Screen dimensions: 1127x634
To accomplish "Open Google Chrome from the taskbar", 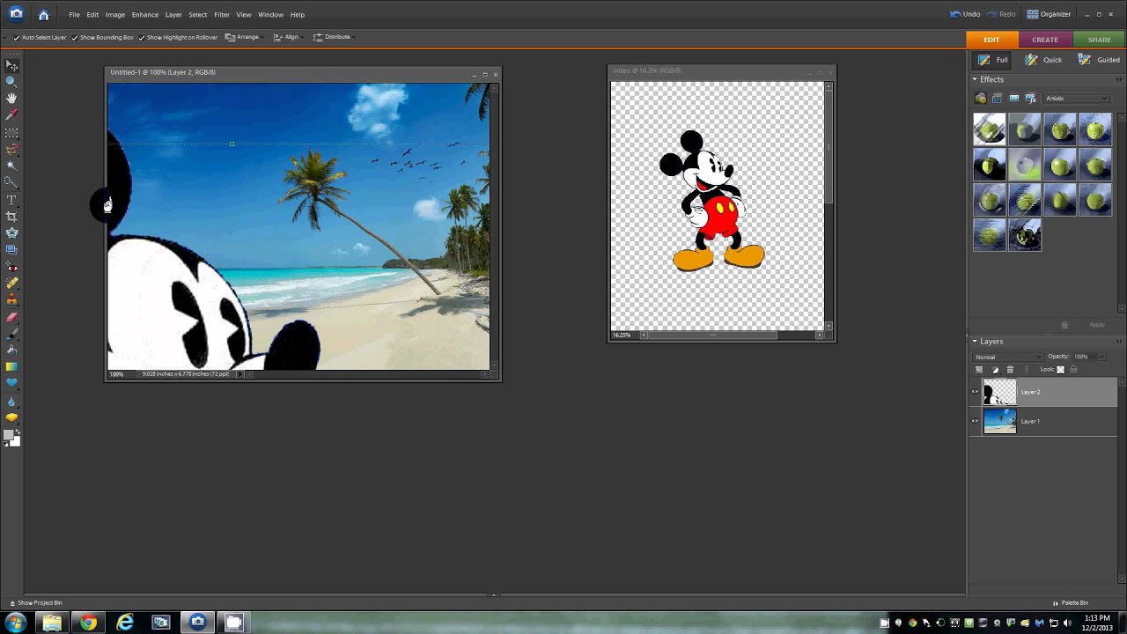I will click(x=88, y=623).
